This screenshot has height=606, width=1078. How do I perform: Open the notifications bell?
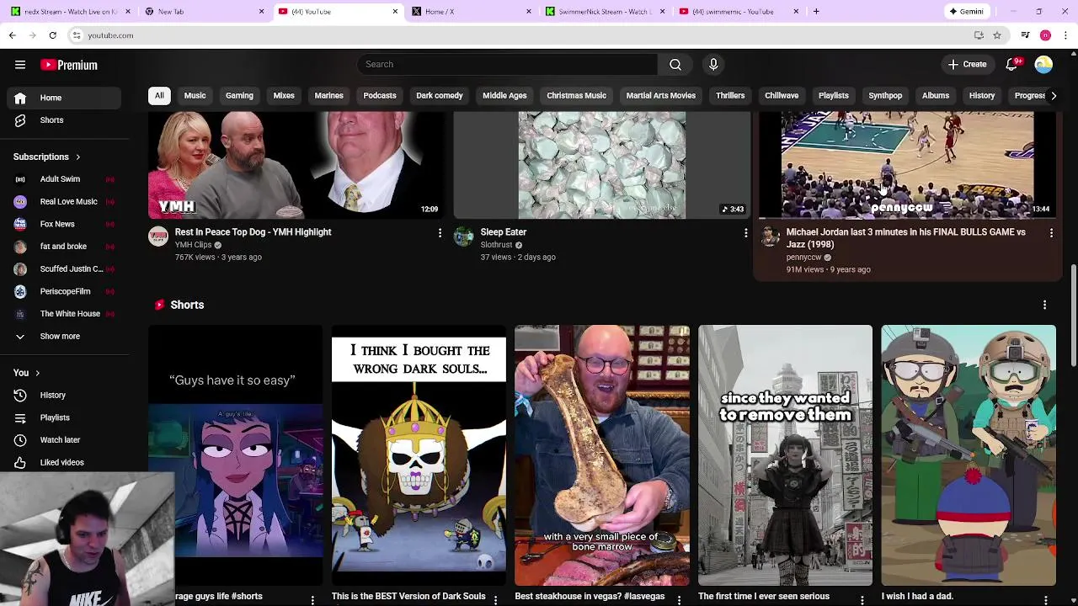click(x=1012, y=65)
